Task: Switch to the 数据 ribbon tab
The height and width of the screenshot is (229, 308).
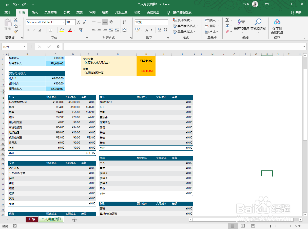Action: pos(79,12)
